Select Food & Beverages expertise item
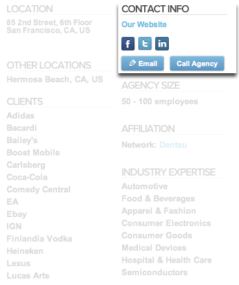Image resolution: width=239 pixels, height=285 pixels. click(x=158, y=198)
